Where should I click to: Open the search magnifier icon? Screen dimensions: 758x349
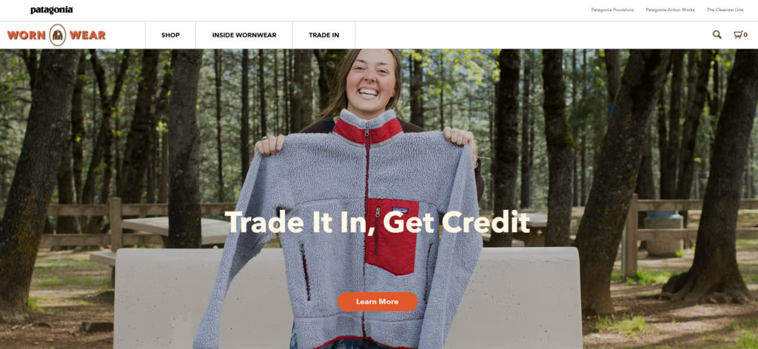click(x=717, y=35)
